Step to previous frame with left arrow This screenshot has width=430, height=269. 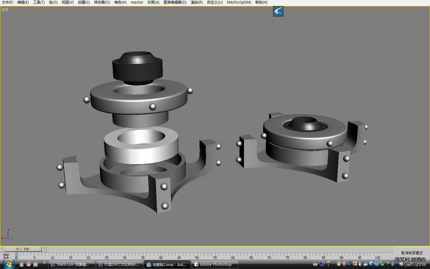(2, 249)
